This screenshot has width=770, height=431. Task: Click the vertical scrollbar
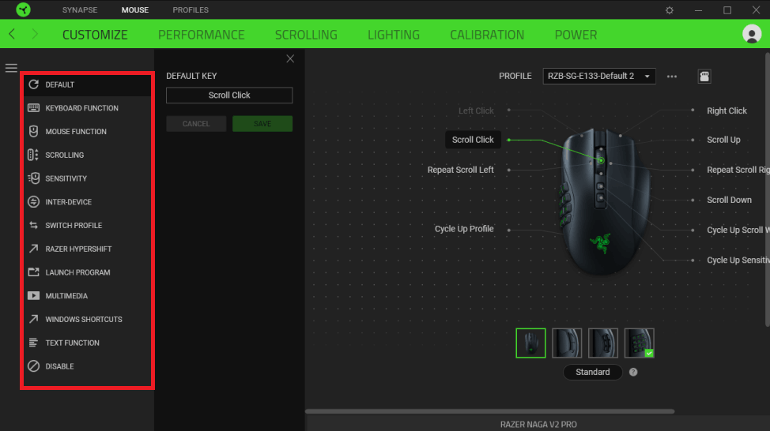tap(767, 189)
